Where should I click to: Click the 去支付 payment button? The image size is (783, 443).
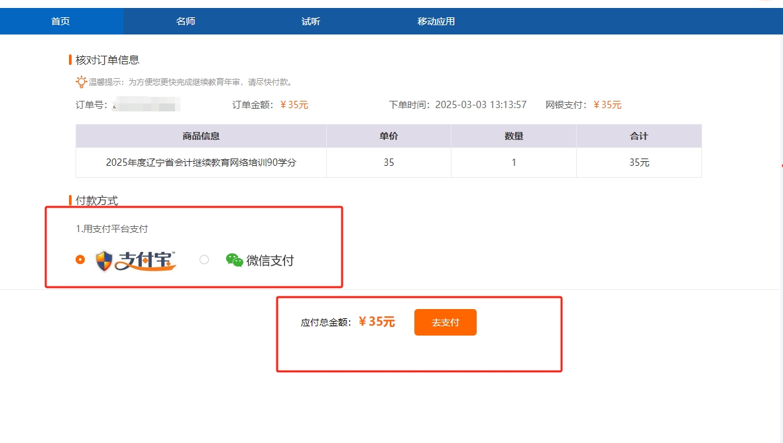coord(445,322)
